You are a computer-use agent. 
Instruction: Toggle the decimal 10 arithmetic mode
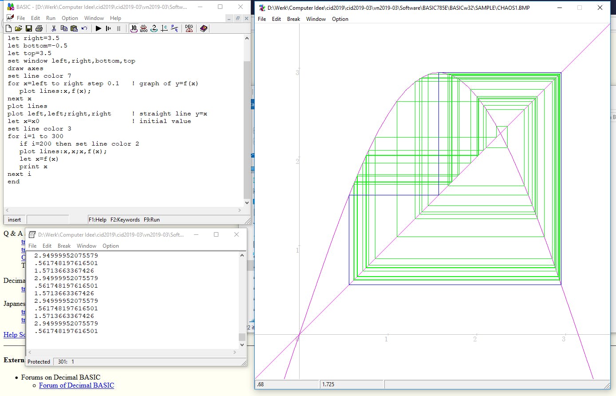coord(134,28)
